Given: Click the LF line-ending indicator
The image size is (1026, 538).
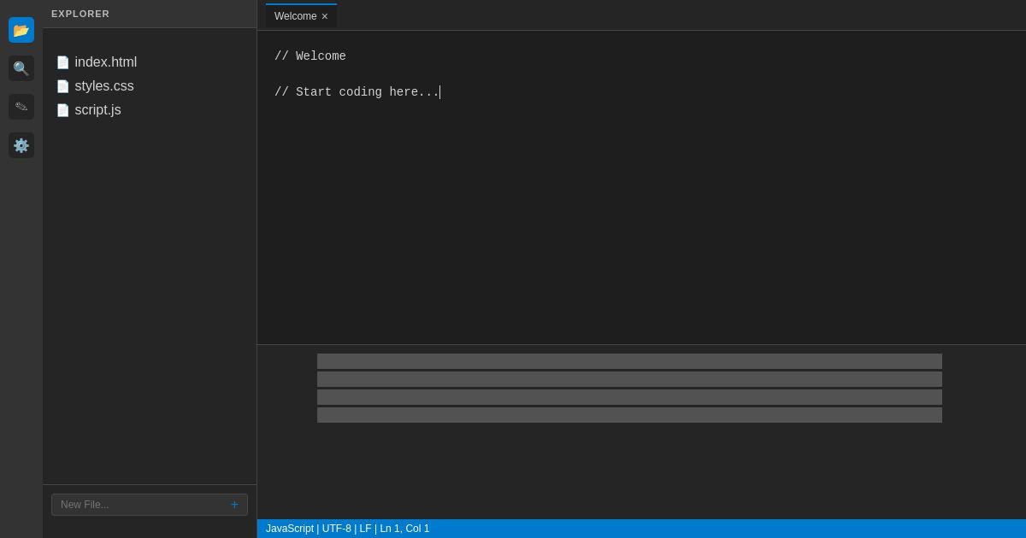Looking at the screenshot, I should (x=366, y=529).
